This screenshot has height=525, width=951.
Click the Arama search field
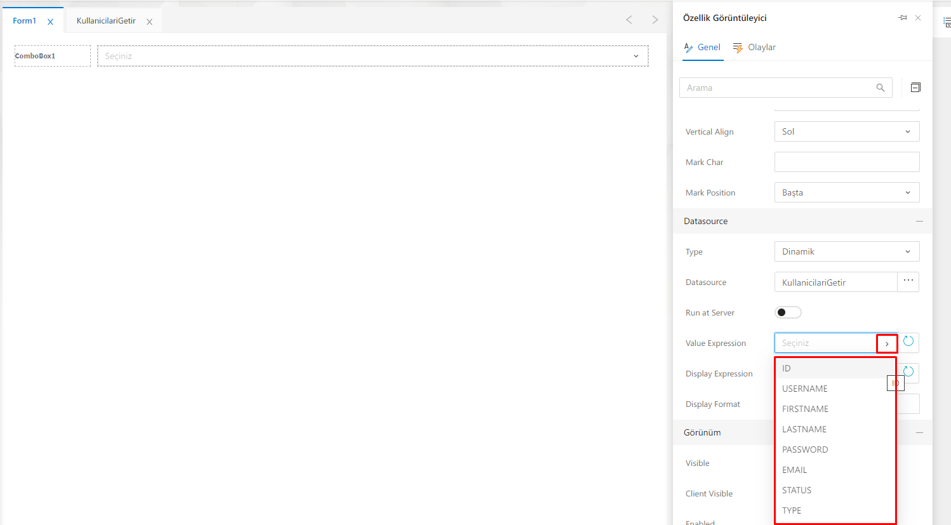778,88
